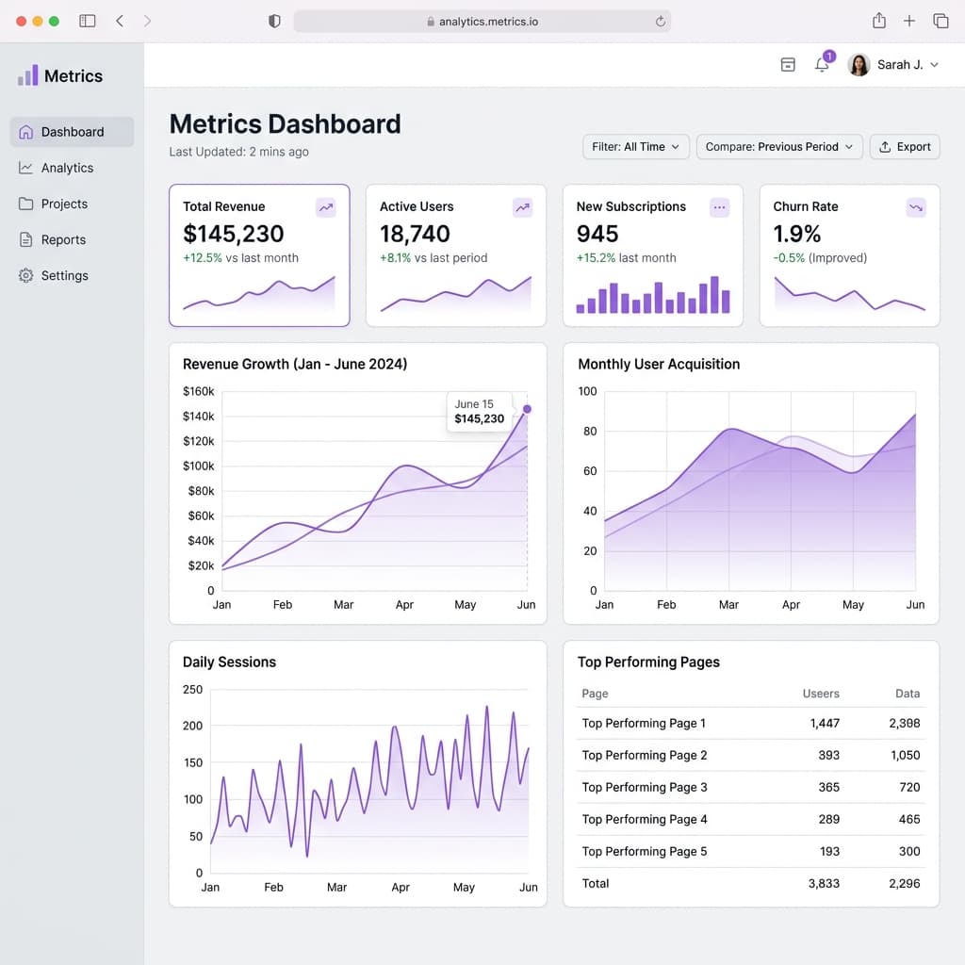Open the Analytics section from sidebar
Image resolution: width=965 pixels, height=965 pixels.
coord(66,168)
